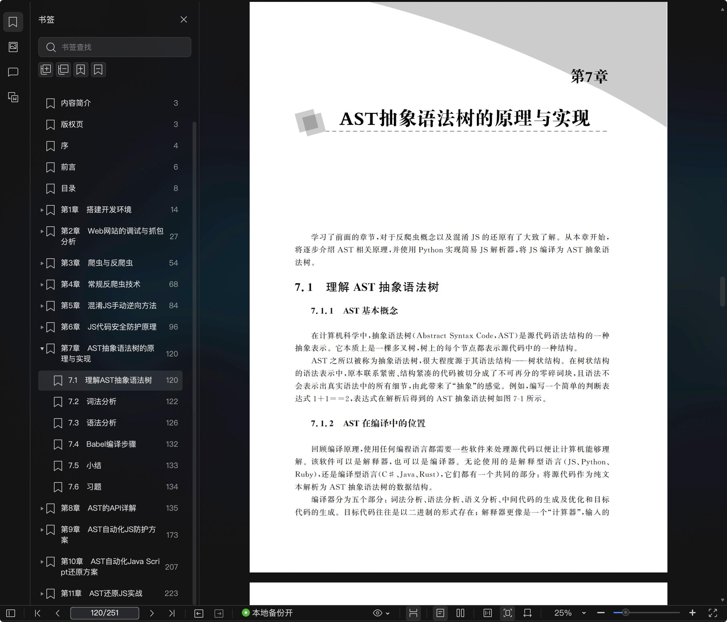This screenshot has height=622, width=727.
Task: Expand 第4章 常规反爬虫技术
Action: tap(42, 285)
